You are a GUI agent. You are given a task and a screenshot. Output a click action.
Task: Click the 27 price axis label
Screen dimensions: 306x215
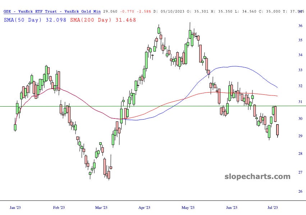tap(300, 172)
